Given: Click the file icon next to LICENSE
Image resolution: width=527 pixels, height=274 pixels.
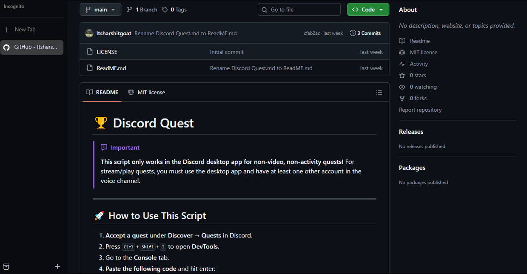Looking at the screenshot, I should [90, 52].
